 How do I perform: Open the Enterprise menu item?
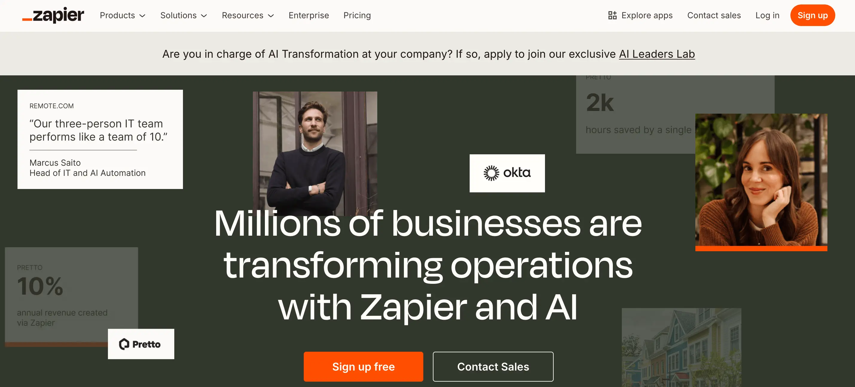(x=309, y=15)
